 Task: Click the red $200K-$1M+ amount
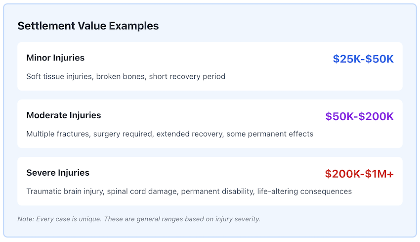coord(359,174)
